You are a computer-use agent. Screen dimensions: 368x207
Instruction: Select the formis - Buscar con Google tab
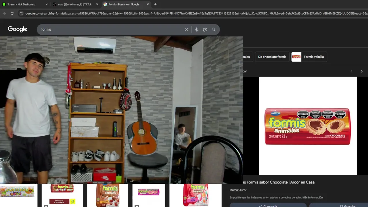click(124, 4)
